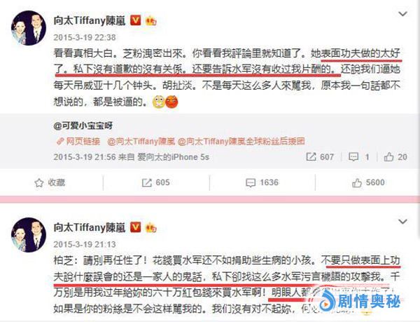Click the membership crown badge on first post
420x322 pixels.
tap(150, 20)
